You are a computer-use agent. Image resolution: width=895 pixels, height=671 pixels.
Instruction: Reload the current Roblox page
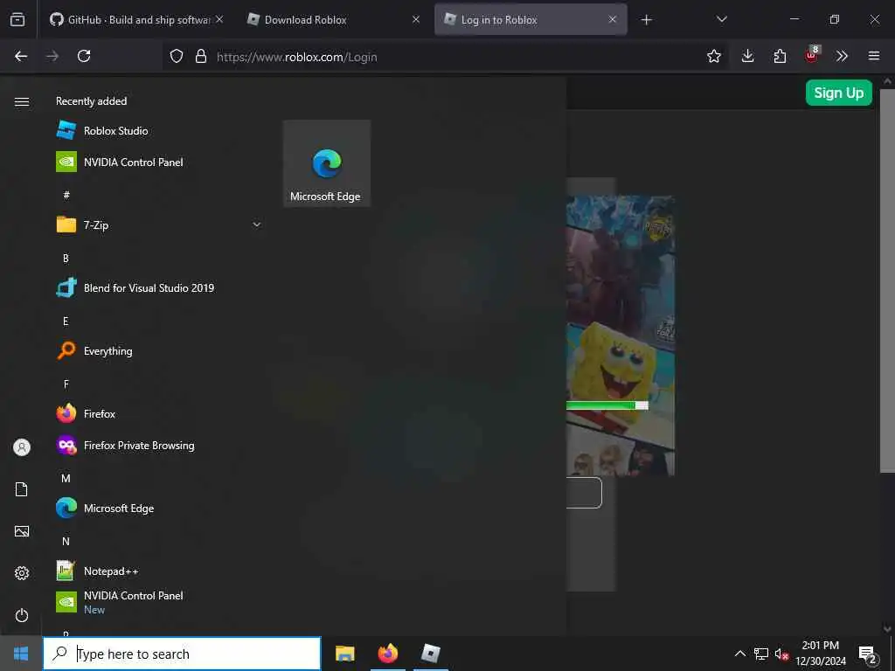pos(84,56)
